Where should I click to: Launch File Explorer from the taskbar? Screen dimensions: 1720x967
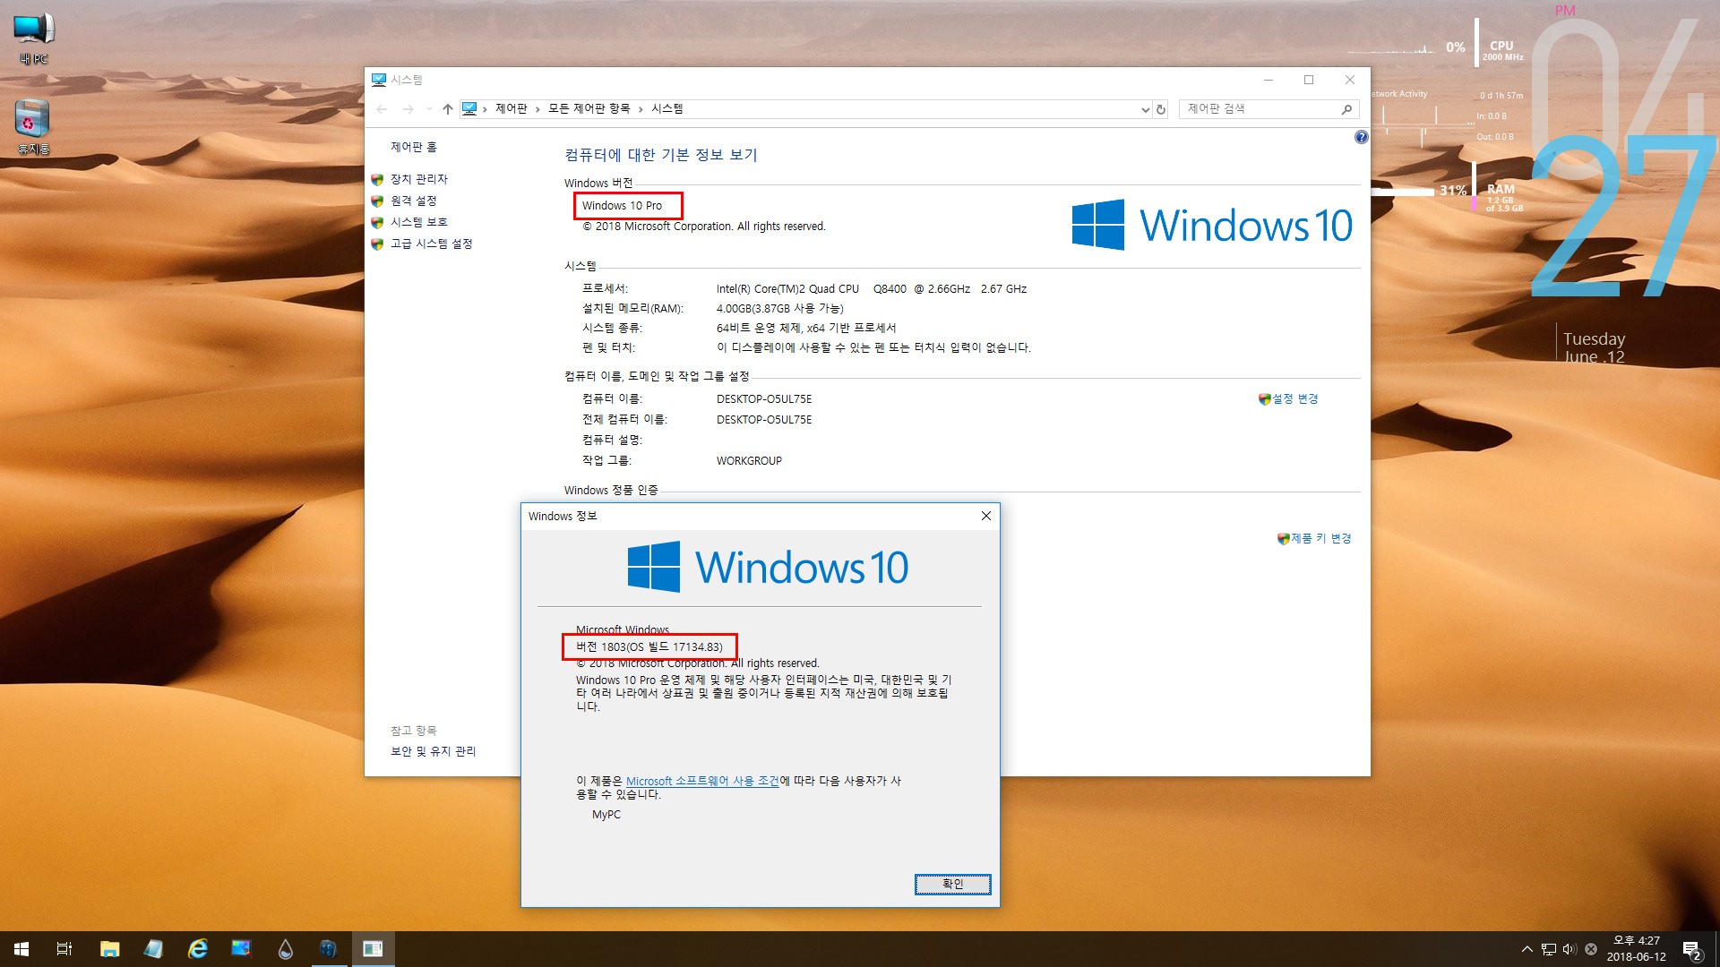109,949
